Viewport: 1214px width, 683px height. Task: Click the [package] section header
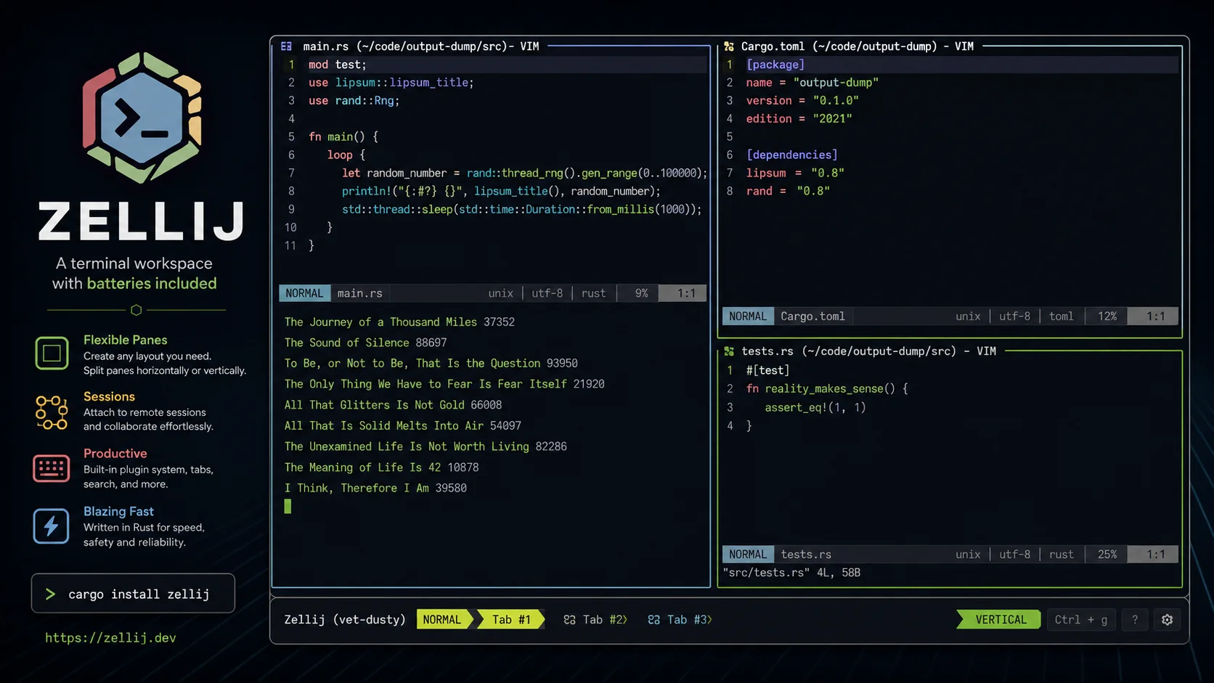[x=775, y=65]
